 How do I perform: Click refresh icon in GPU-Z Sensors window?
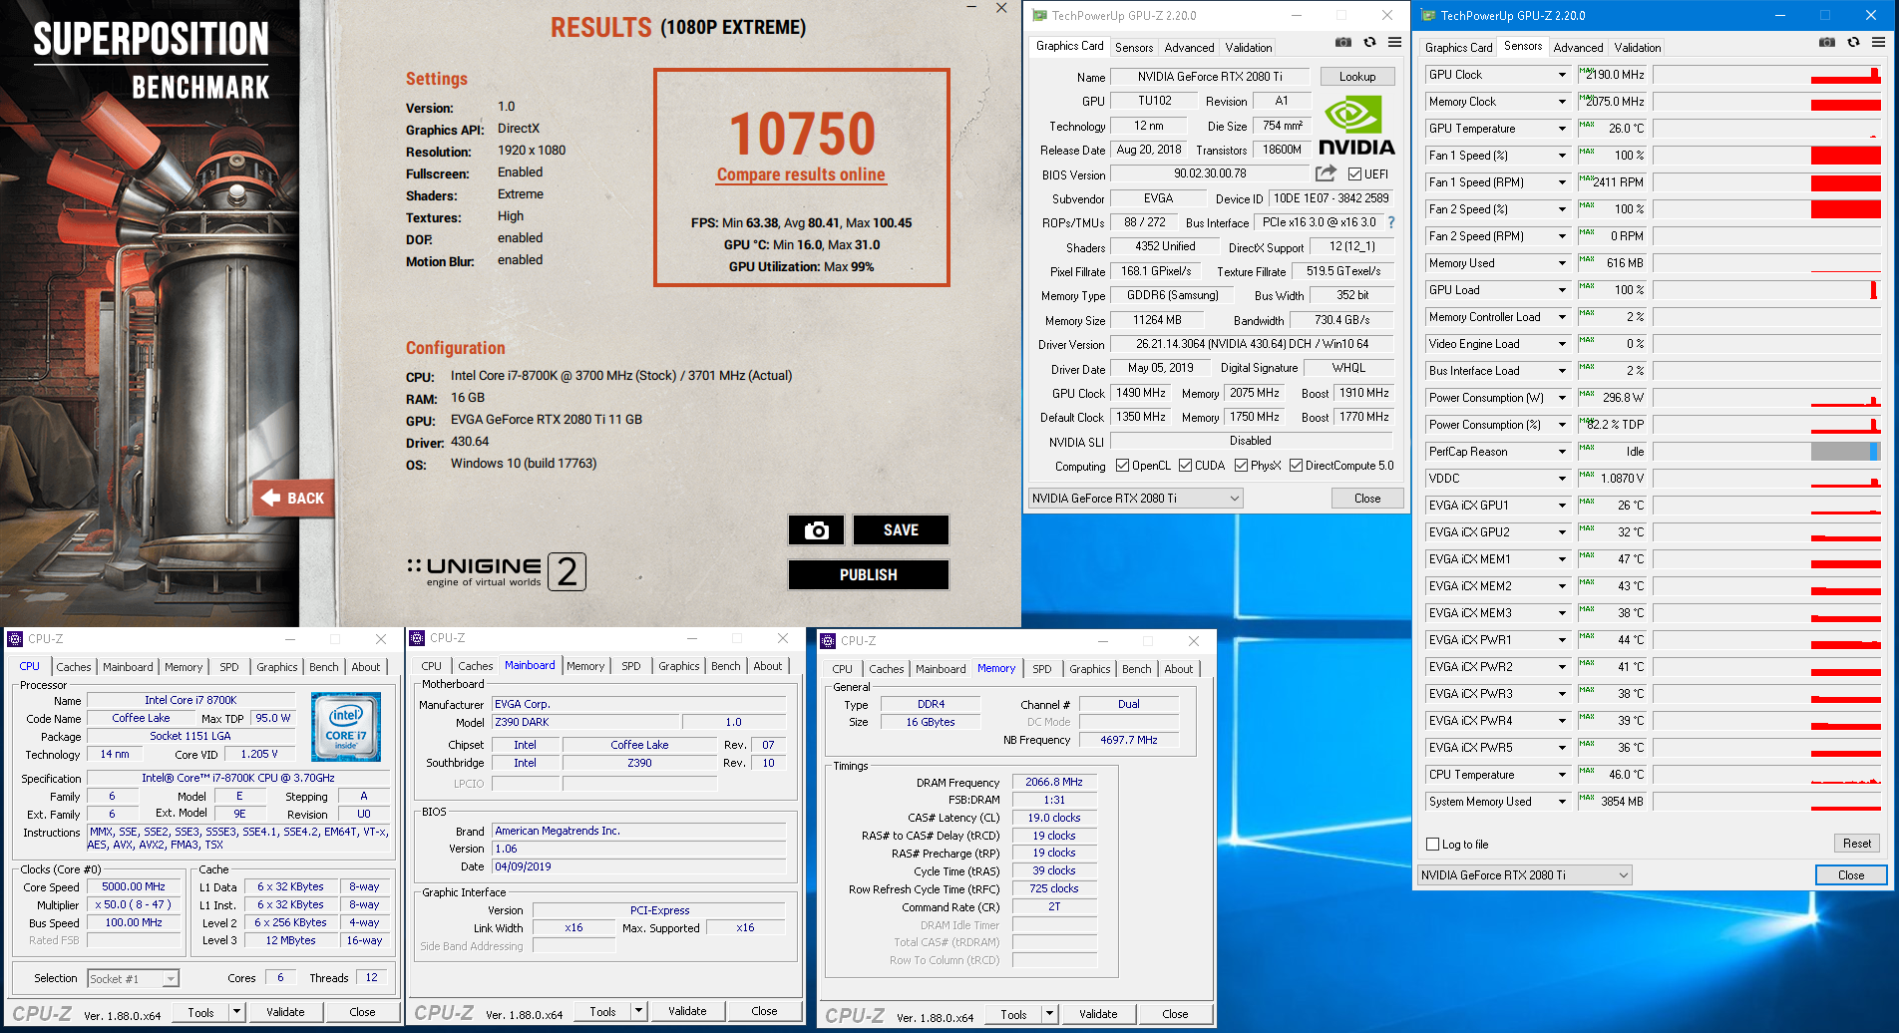(x=1853, y=43)
